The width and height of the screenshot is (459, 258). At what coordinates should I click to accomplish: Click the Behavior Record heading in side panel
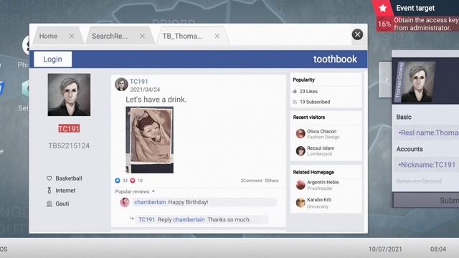[x=419, y=181]
